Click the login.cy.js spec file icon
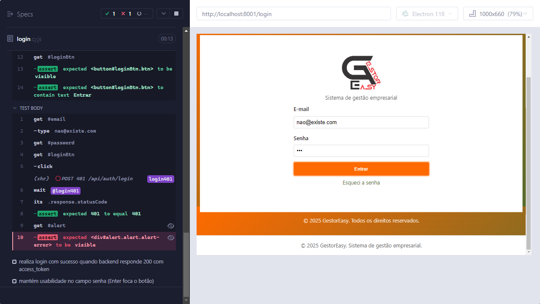The height and width of the screenshot is (304, 540). pyautogui.click(x=10, y=39)
